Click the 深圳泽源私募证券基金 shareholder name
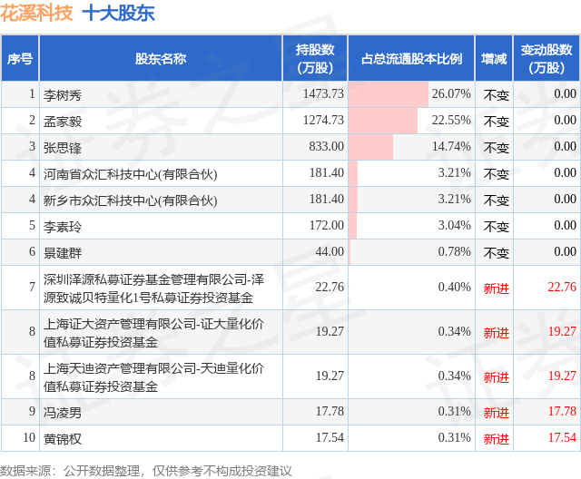This screenshot has height=479, width=581. click(x=153, y=288)
